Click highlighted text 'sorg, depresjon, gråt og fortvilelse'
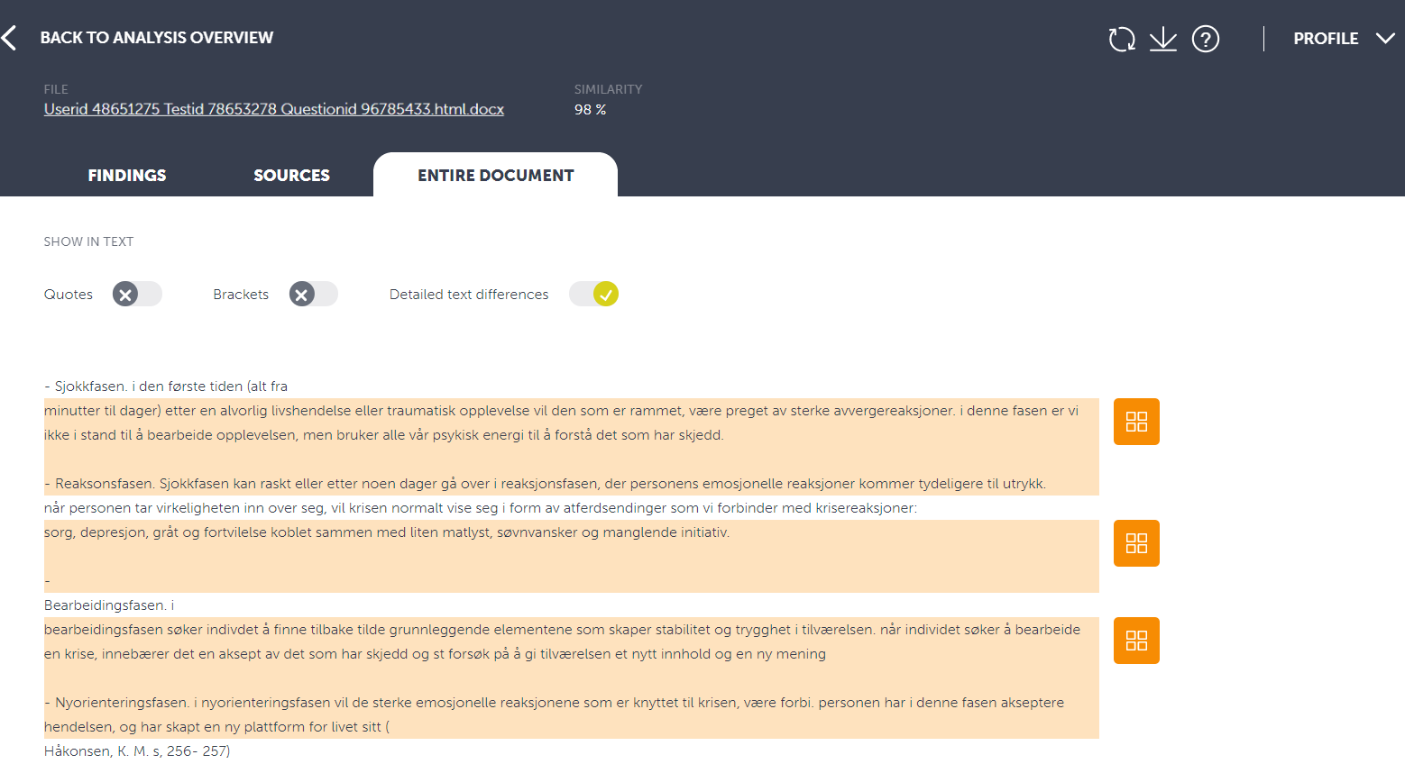Image resolution: width=1405 pixels, height=773 pixels. tap(387, 532)
